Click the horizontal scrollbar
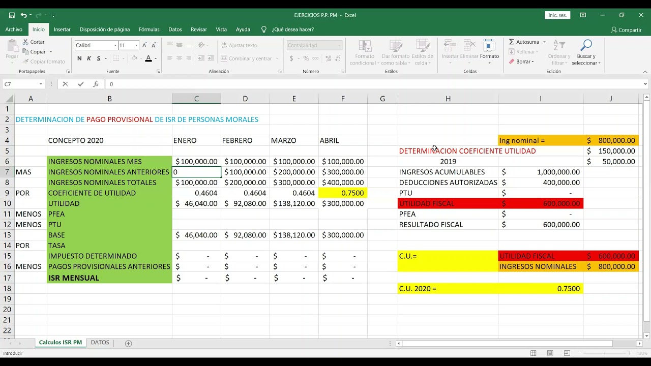Viewport: 651px width, 366px height. (519, 344)
